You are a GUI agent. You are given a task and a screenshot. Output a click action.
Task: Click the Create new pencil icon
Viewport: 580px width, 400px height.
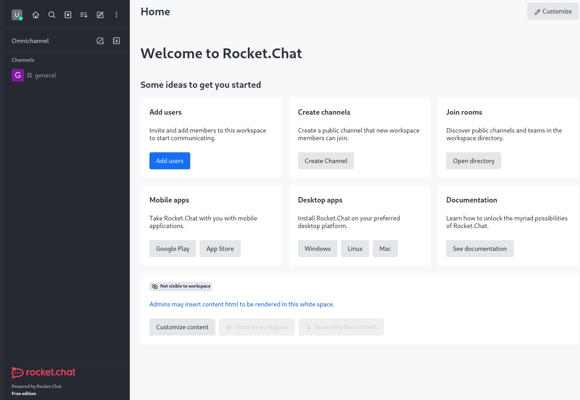[100, 15]
